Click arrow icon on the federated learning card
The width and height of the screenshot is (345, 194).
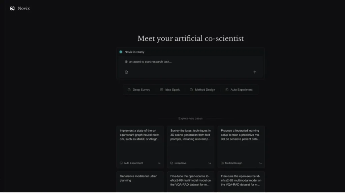(260, 163)
